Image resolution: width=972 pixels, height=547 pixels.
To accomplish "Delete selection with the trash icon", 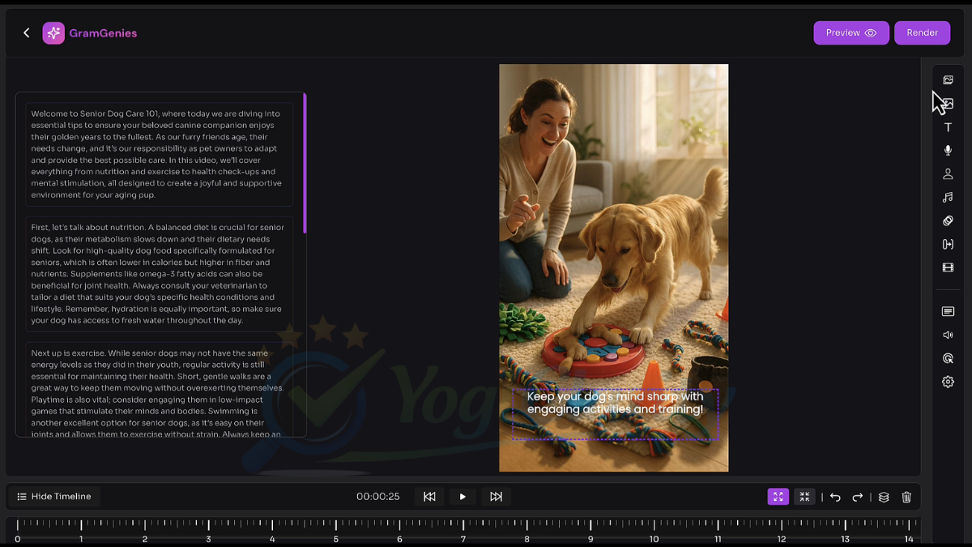I will point(906,497).
